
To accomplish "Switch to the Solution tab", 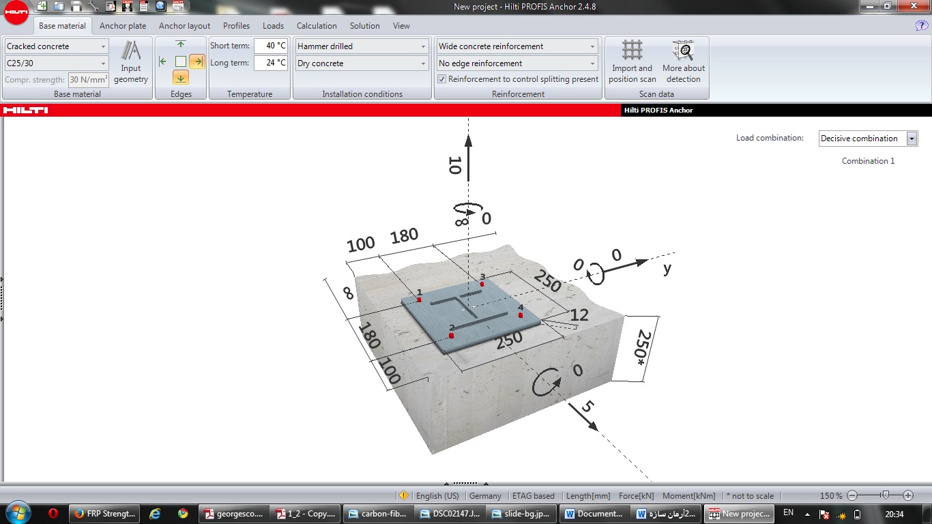I will (x=365, y=26).
